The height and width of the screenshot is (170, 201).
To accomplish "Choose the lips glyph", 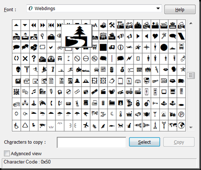I will [165, 70].
